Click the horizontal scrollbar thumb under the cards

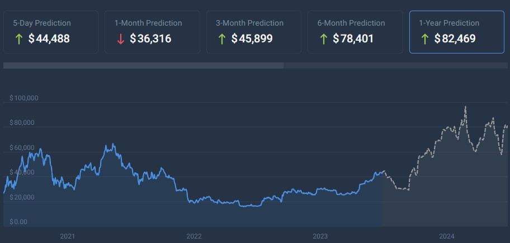tap(143, 65)
